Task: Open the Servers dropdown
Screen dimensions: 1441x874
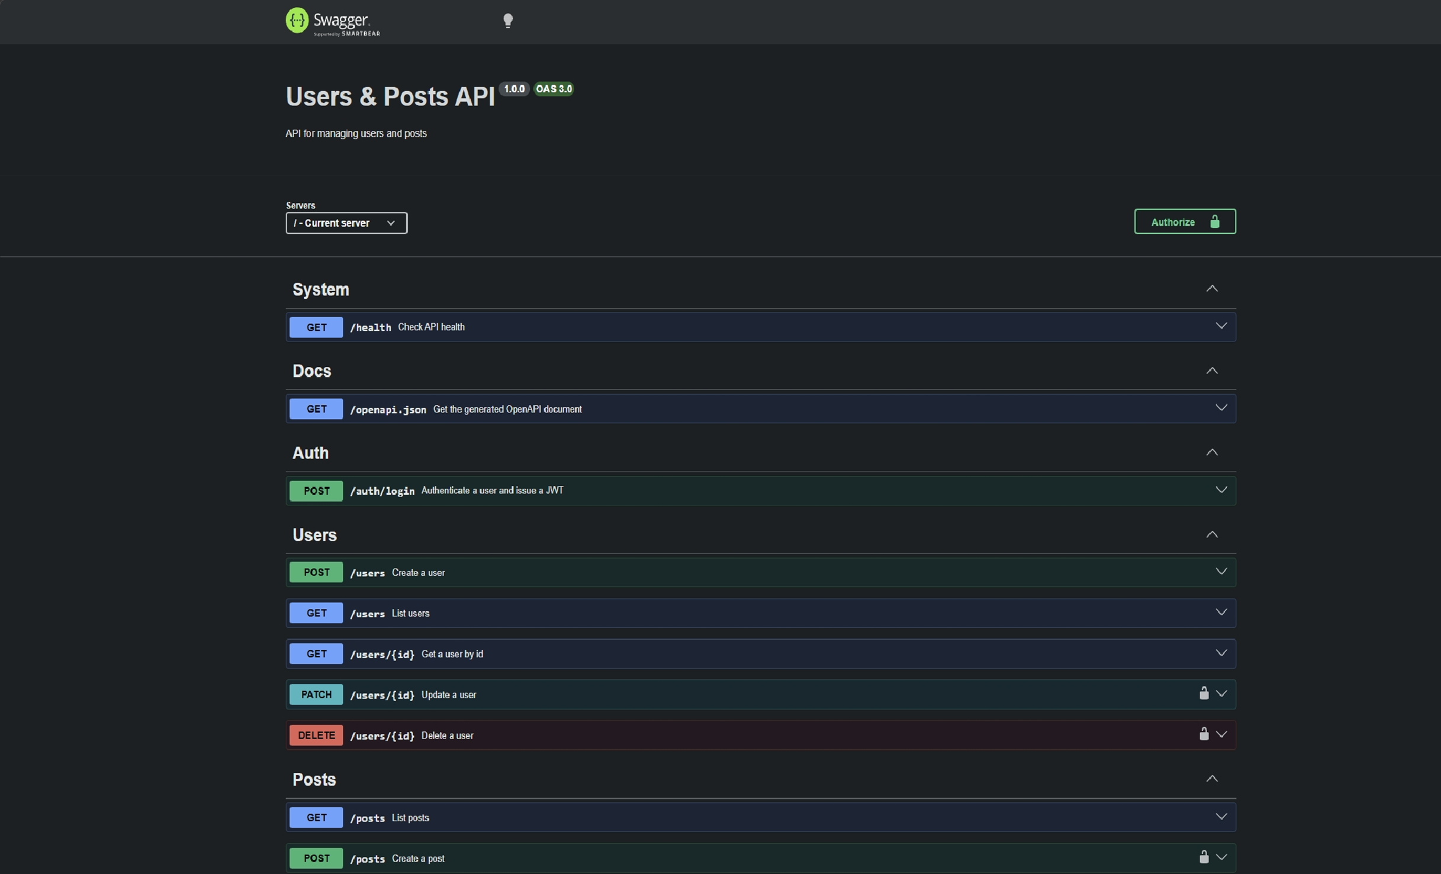Action: [x=346, y=223]
